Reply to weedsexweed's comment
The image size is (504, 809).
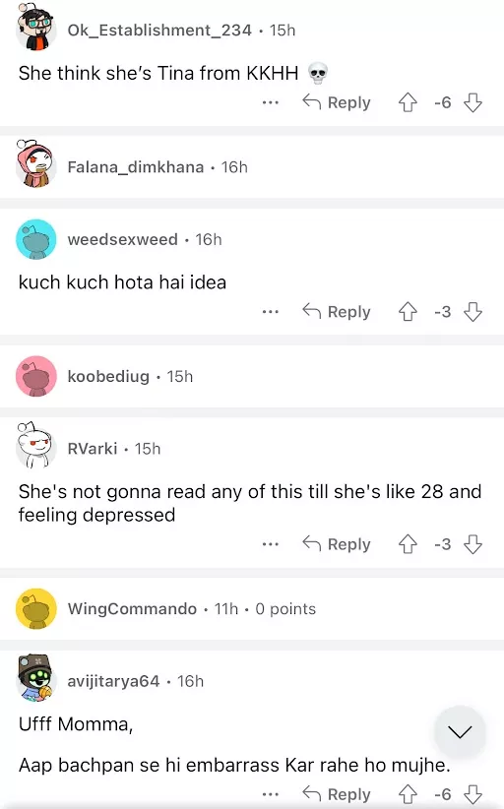point(337,312)
